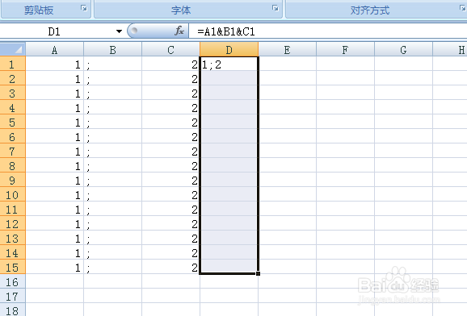Click cell B10 containing semicolon

(112, 194)
